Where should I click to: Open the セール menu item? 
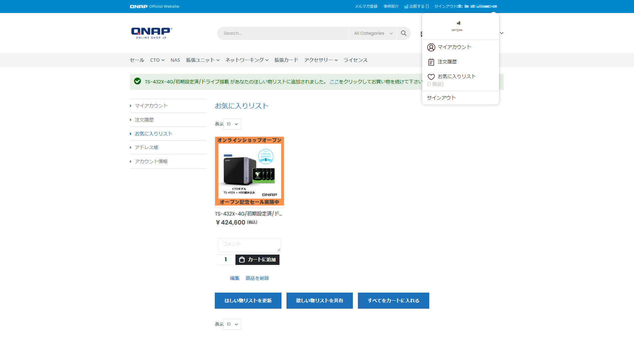[x=137, y=60]
